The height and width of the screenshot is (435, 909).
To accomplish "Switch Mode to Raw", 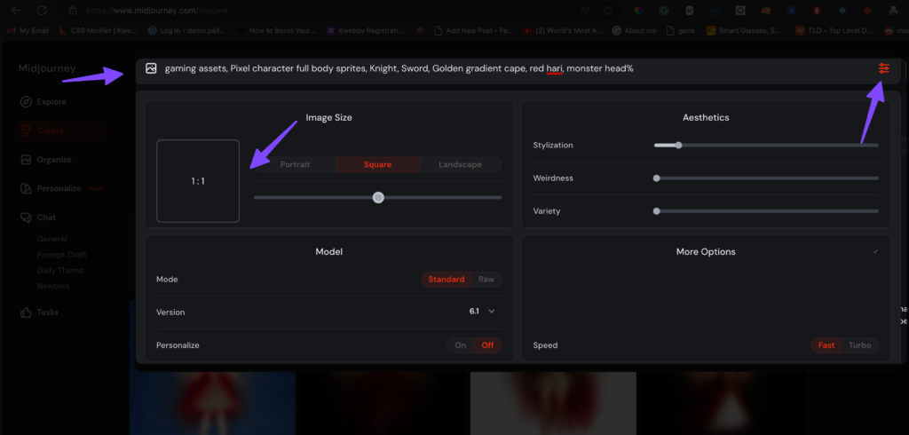I will pyautogui.click(x=486, y=280).
